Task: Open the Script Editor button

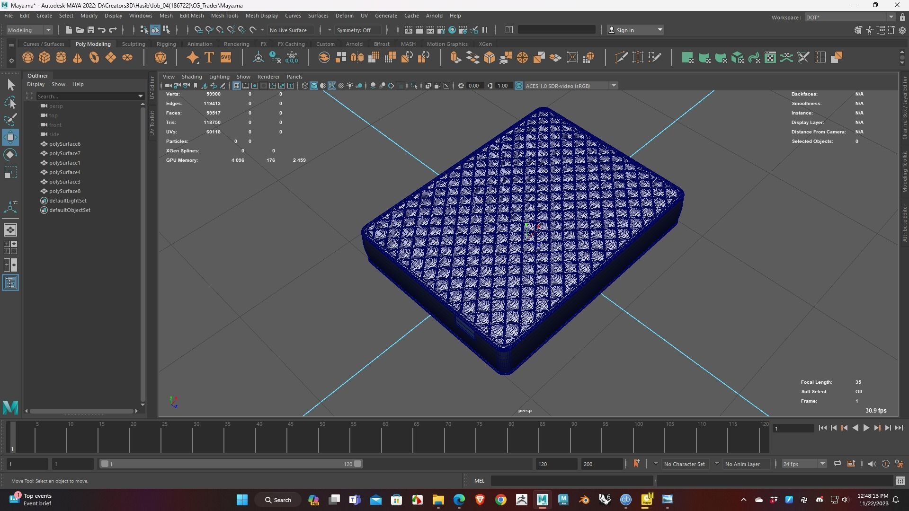Action: pyautogui.click(x=900, y=481)
